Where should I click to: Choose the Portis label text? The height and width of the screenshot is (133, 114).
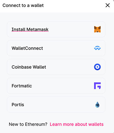[x=18, y=105]
